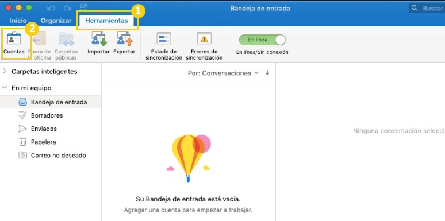Click the Carpetas públicas icon
The image size is (445, 221).
[66, 40]
